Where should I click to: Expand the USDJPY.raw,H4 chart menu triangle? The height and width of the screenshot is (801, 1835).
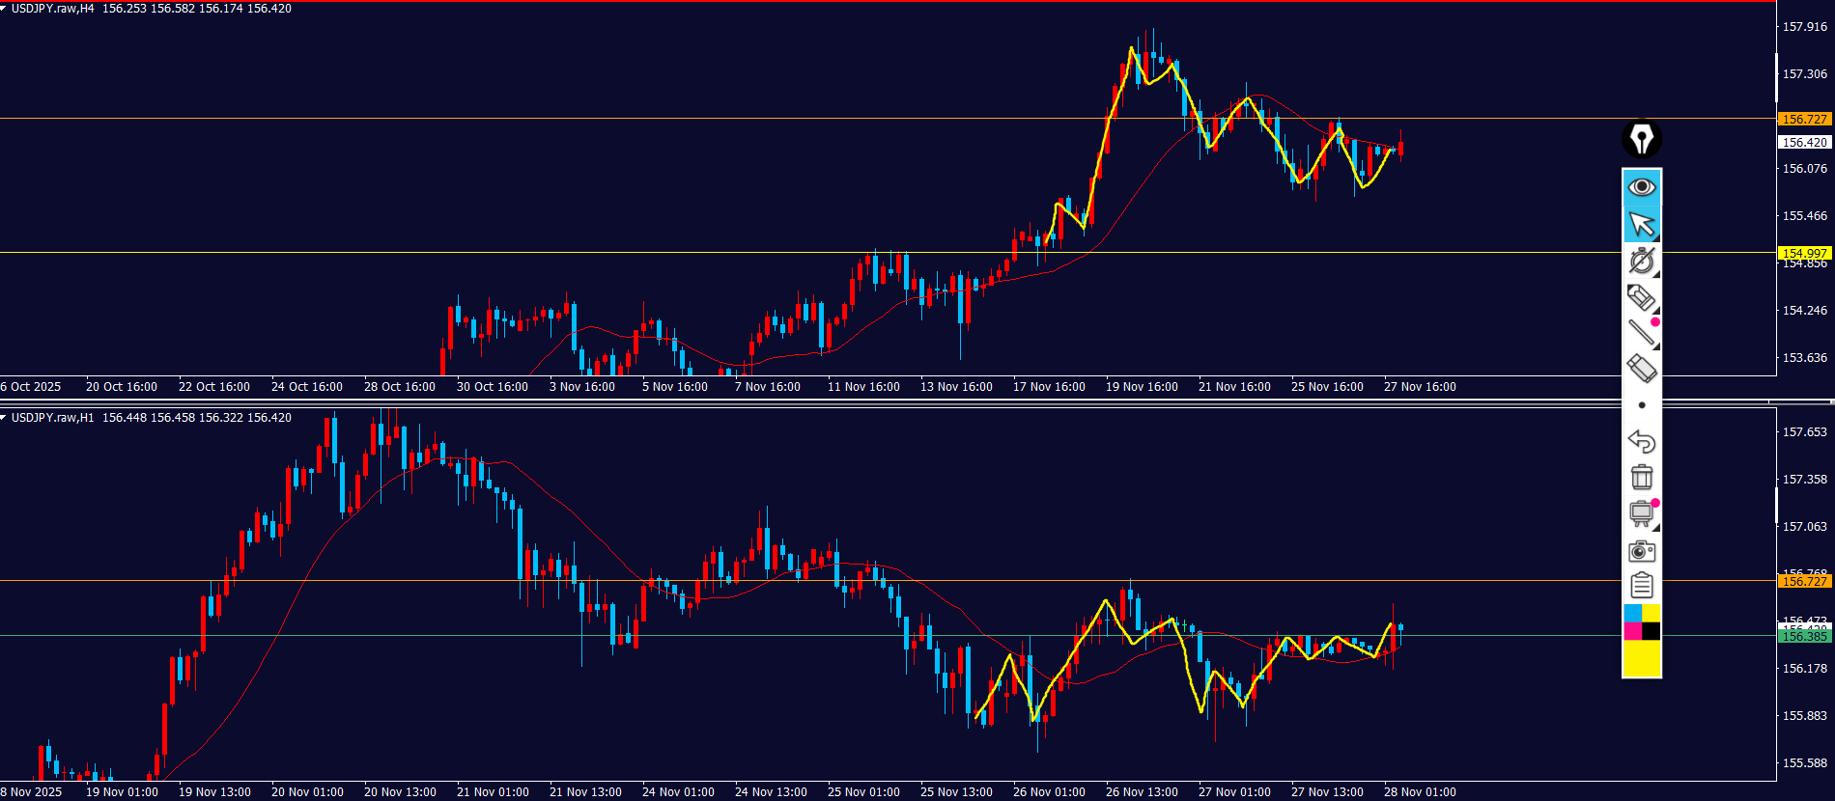[4, 9]
